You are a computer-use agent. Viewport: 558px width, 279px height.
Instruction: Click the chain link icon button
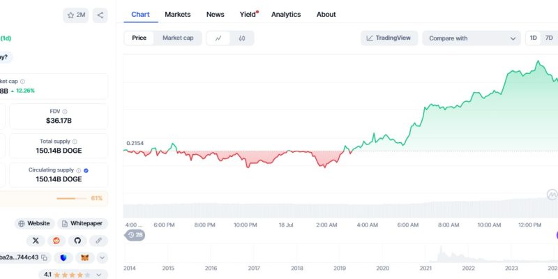(98, 241)
